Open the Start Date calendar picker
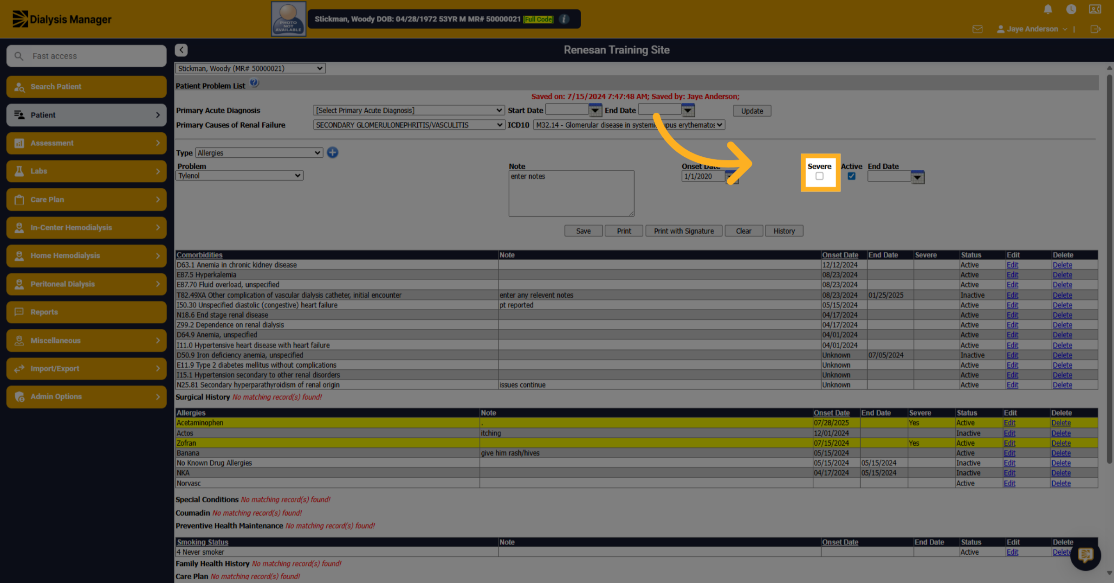Screen dimensions: 1114x583 pyautogui.click(x=595, y=110)
